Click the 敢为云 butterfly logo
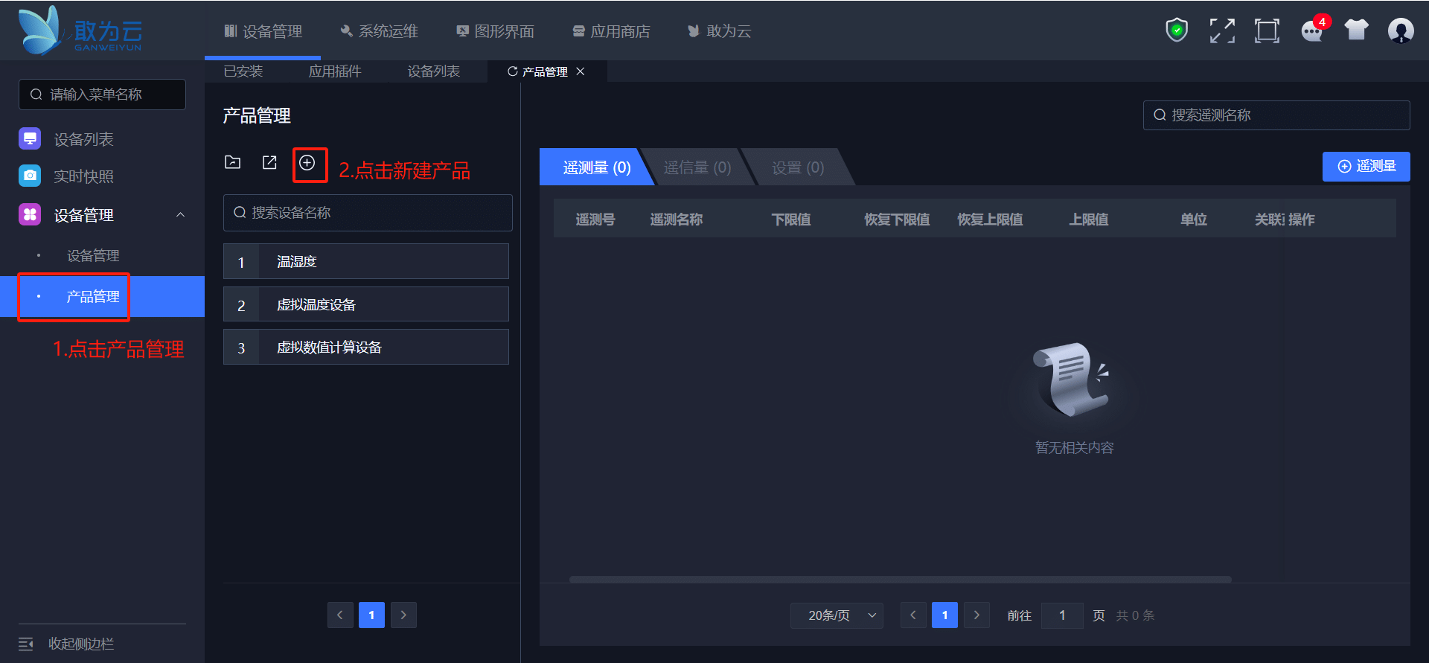Screen dimensions: 1429x663 click(80, 31)
